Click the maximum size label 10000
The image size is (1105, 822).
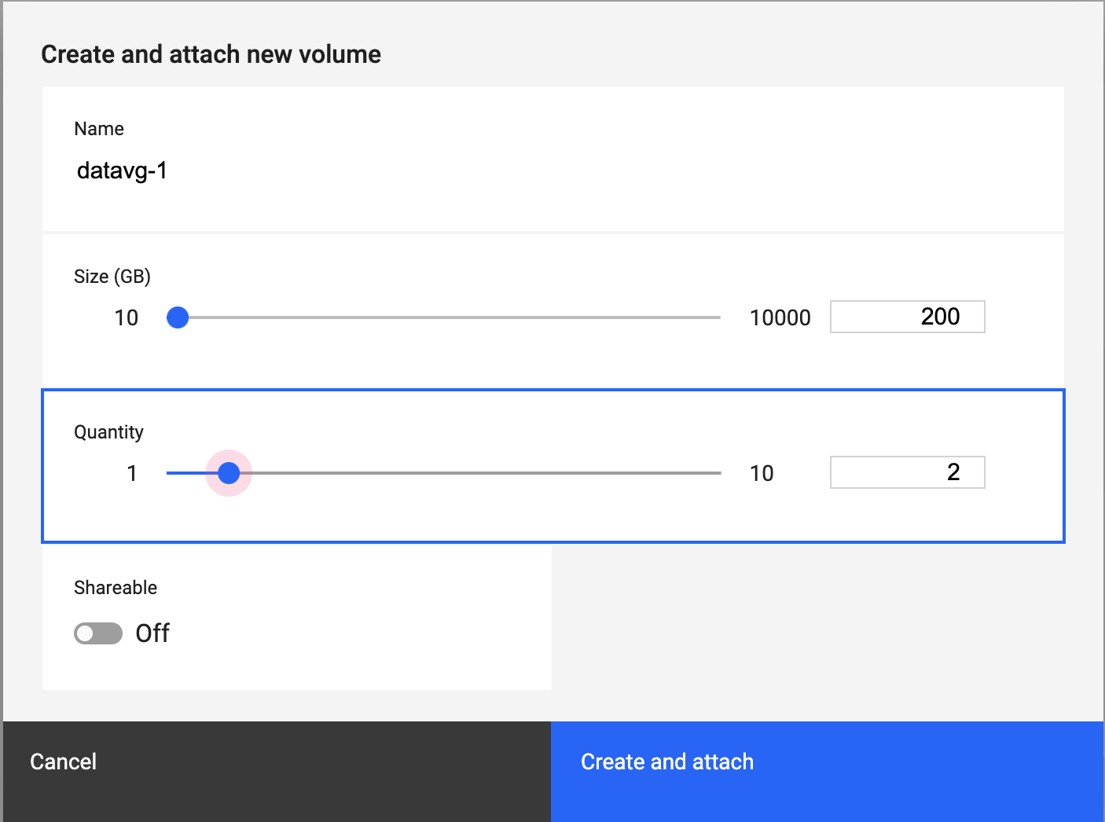pyautogui.click(x=780, y=317)
